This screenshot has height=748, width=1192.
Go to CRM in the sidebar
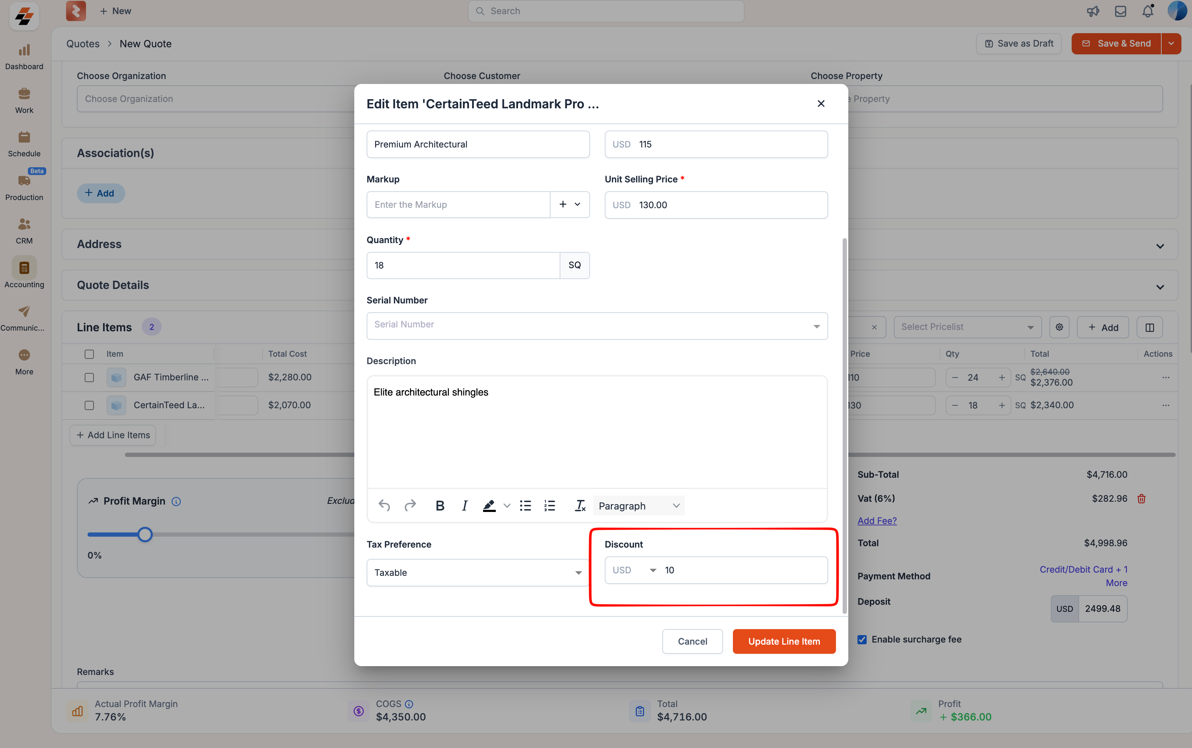pyautogui.click(x=24, y=230)
